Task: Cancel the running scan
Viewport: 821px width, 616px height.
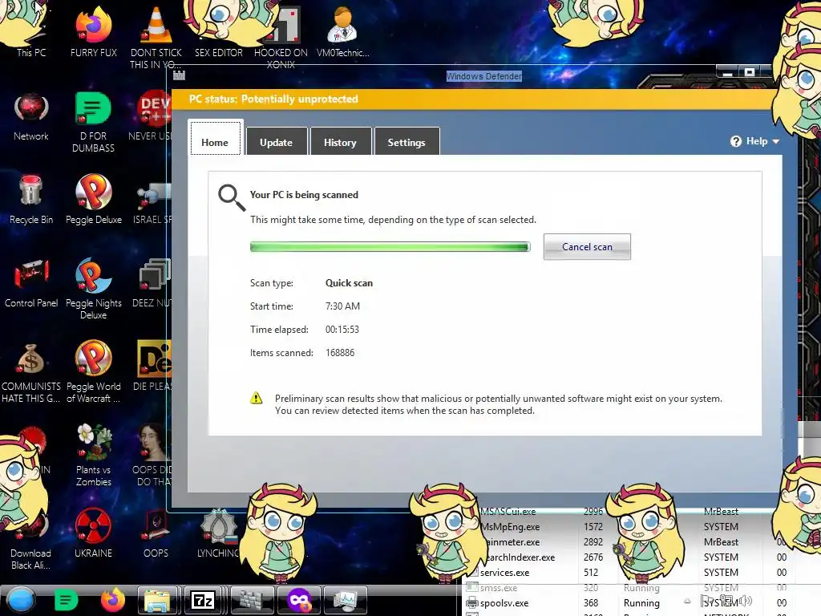Action: point(587,247)
